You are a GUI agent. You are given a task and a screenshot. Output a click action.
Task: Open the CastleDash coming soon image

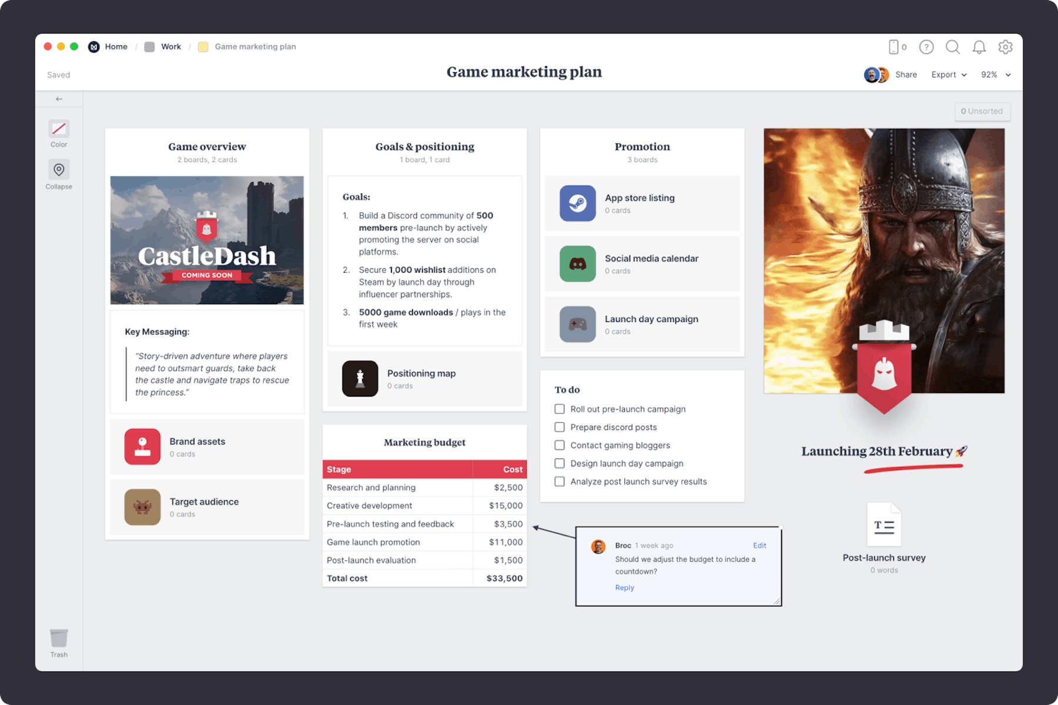pyautogui.click(x=207, y=240)
